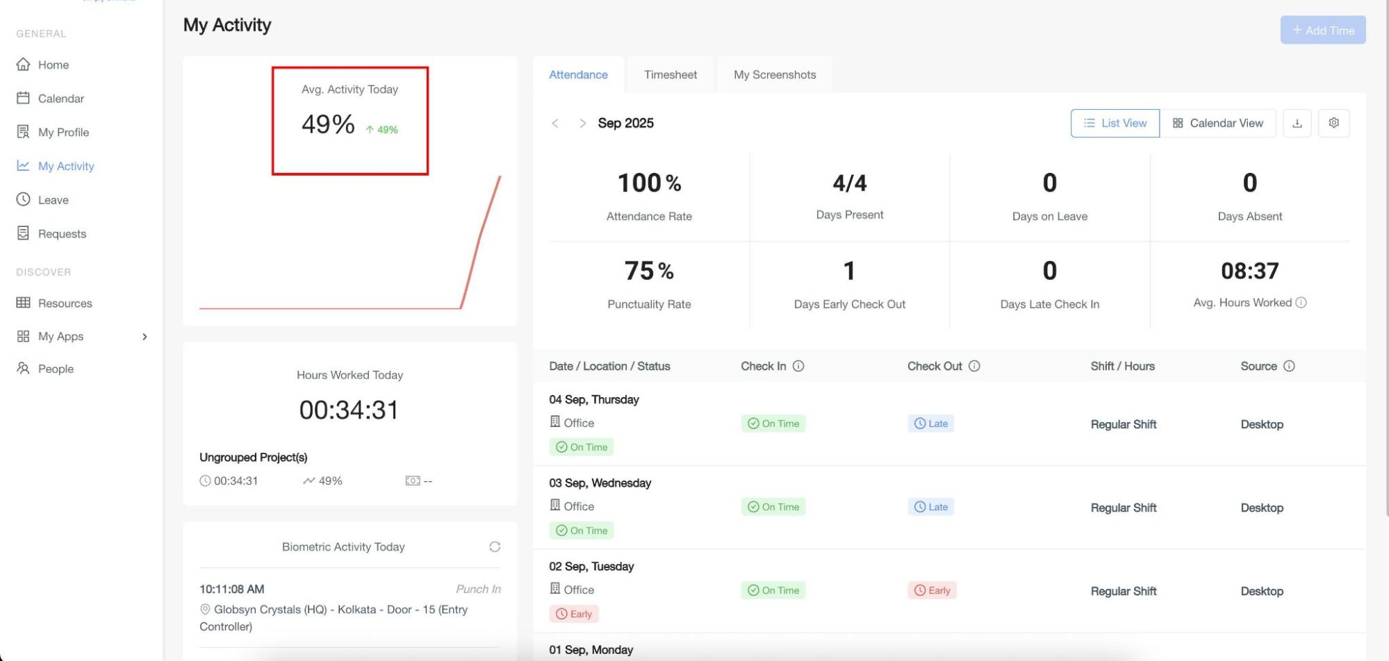Expand the My Apps submenu arrow
1389x661 pixels.
coord(145,337)
